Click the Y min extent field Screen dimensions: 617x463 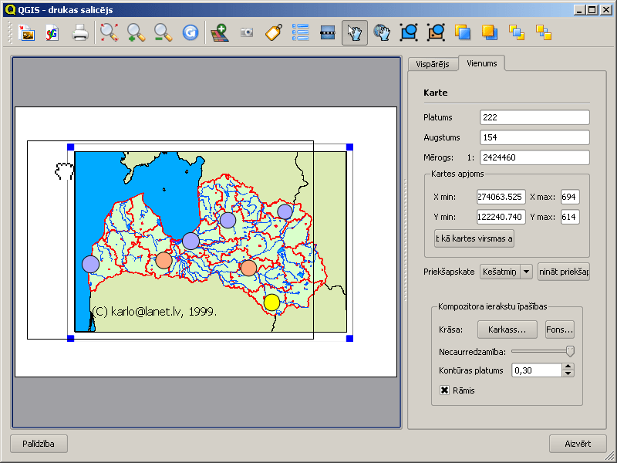(x=501, y=217)
